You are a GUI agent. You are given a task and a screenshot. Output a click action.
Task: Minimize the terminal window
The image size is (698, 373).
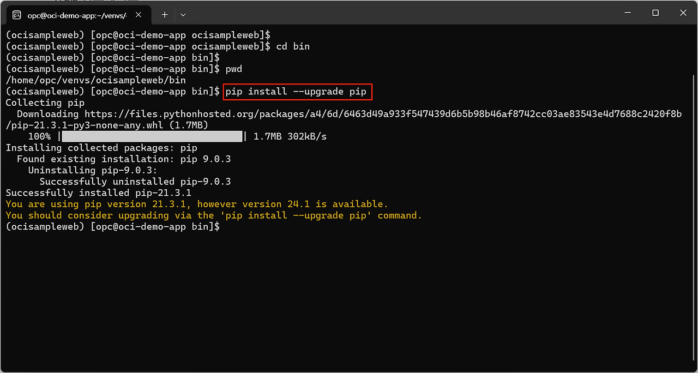pos(624,13)
